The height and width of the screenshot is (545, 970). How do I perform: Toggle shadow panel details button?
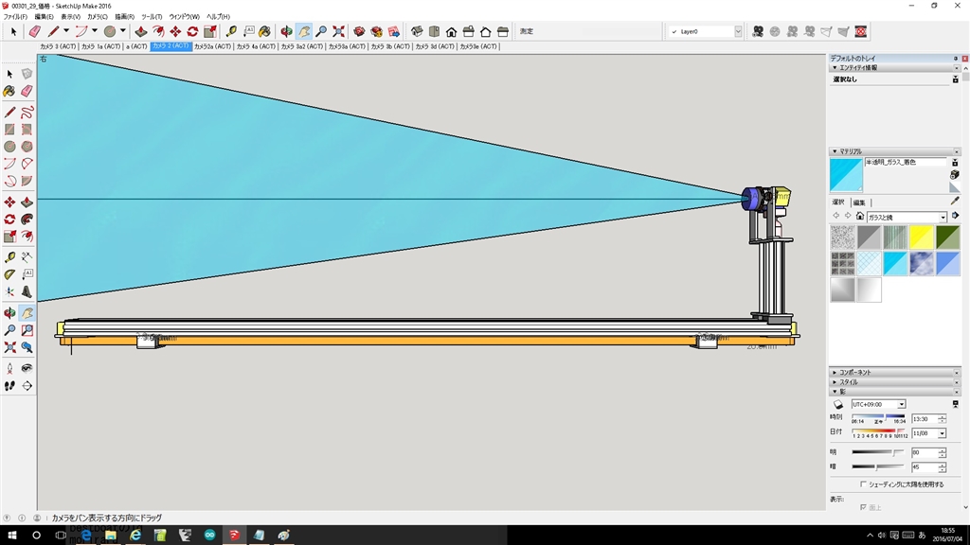click(x=955, y=404)
